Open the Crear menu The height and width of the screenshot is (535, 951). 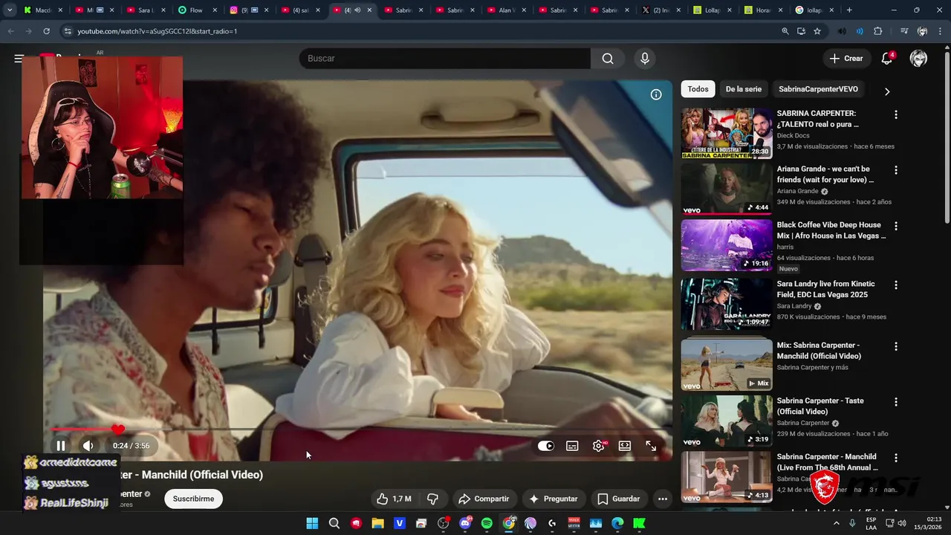click(x=846, y=59)
